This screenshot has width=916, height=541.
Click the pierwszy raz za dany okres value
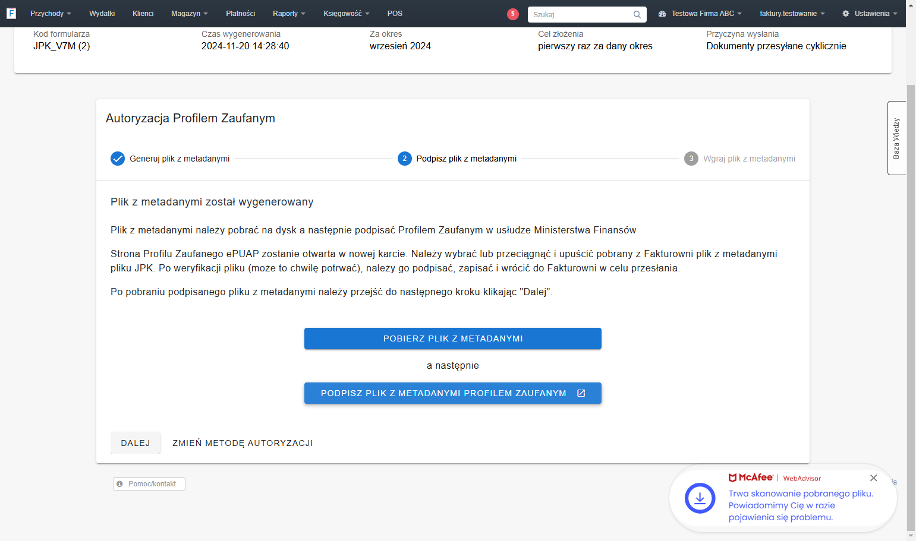pyautogui.click(x=595, y=46)
